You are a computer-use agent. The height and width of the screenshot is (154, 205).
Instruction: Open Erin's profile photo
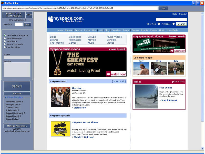click(x=159, y=68)
